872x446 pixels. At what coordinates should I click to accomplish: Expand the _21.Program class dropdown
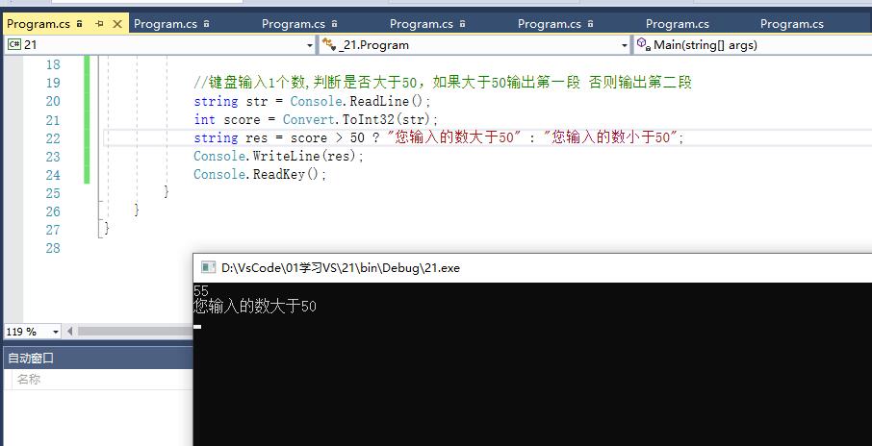pos(625,45)
